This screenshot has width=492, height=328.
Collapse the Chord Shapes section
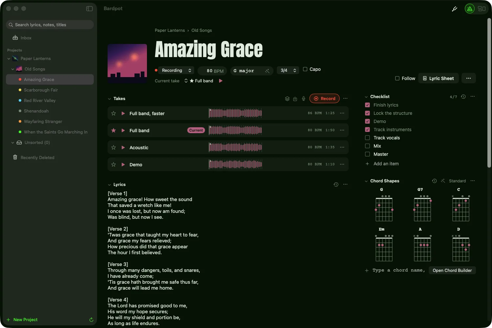click(366, 181)
